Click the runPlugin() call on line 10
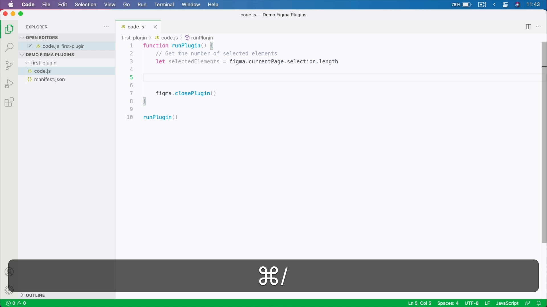Viewport: 547px width, 307px height. click(x=161, y=117)
